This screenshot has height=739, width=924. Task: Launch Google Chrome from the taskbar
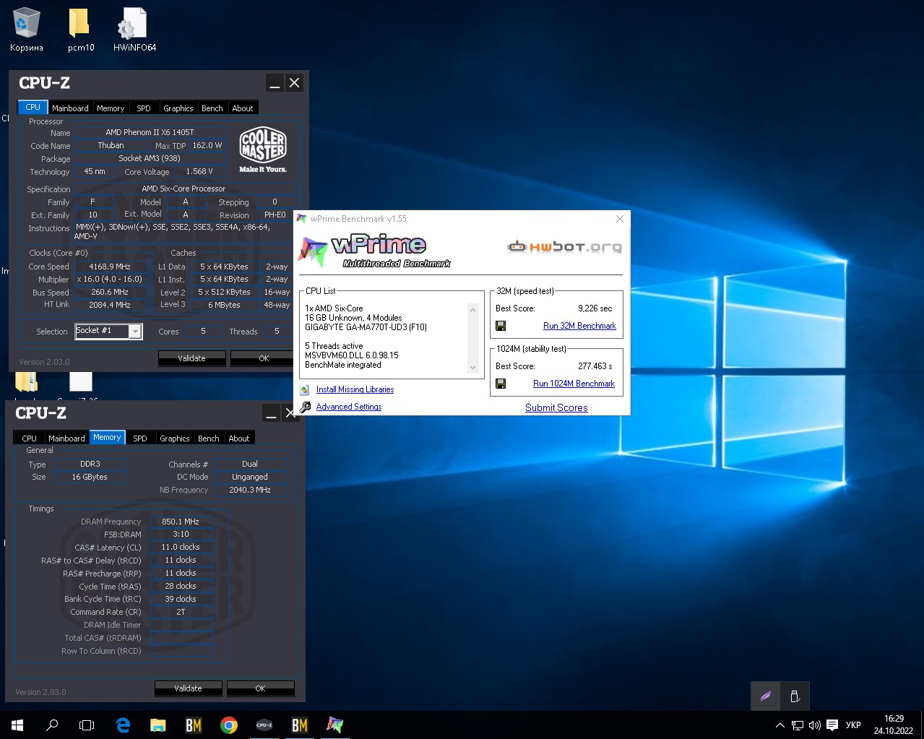click(x=228, y=725)
